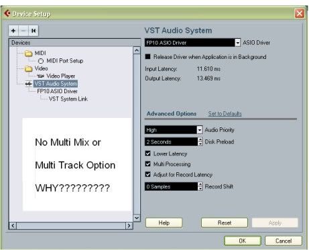Viewport: 309px width, 250px height.
Task: Click the add device plus icon
Action: [13, 31]
